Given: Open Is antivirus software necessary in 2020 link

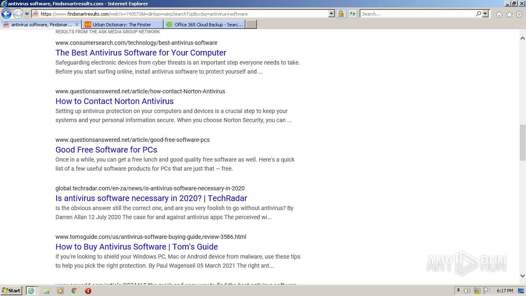Looking at the screenshot, I should 151,198.
